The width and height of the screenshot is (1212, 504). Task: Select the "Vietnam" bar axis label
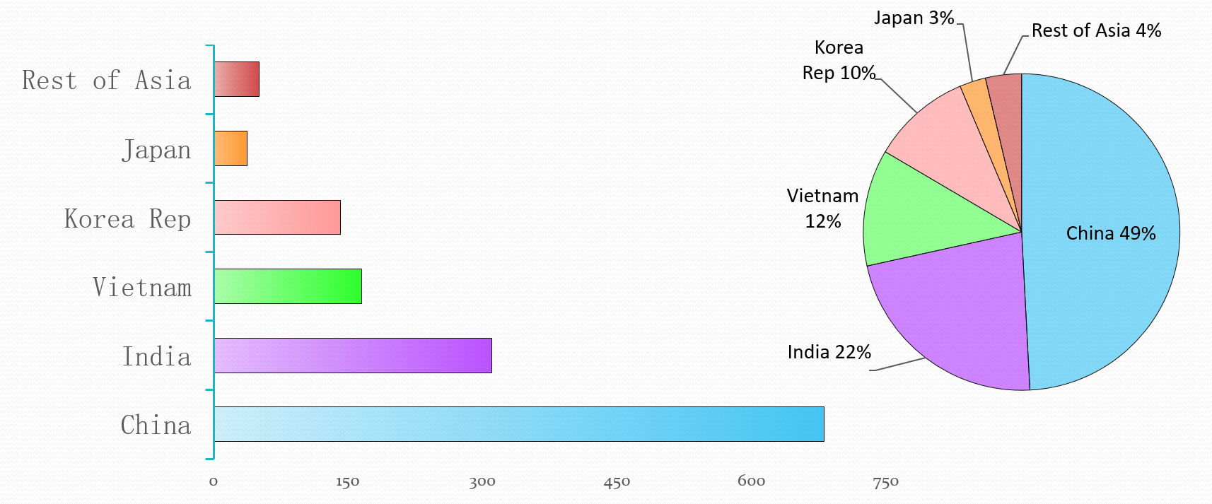(142, 287)
